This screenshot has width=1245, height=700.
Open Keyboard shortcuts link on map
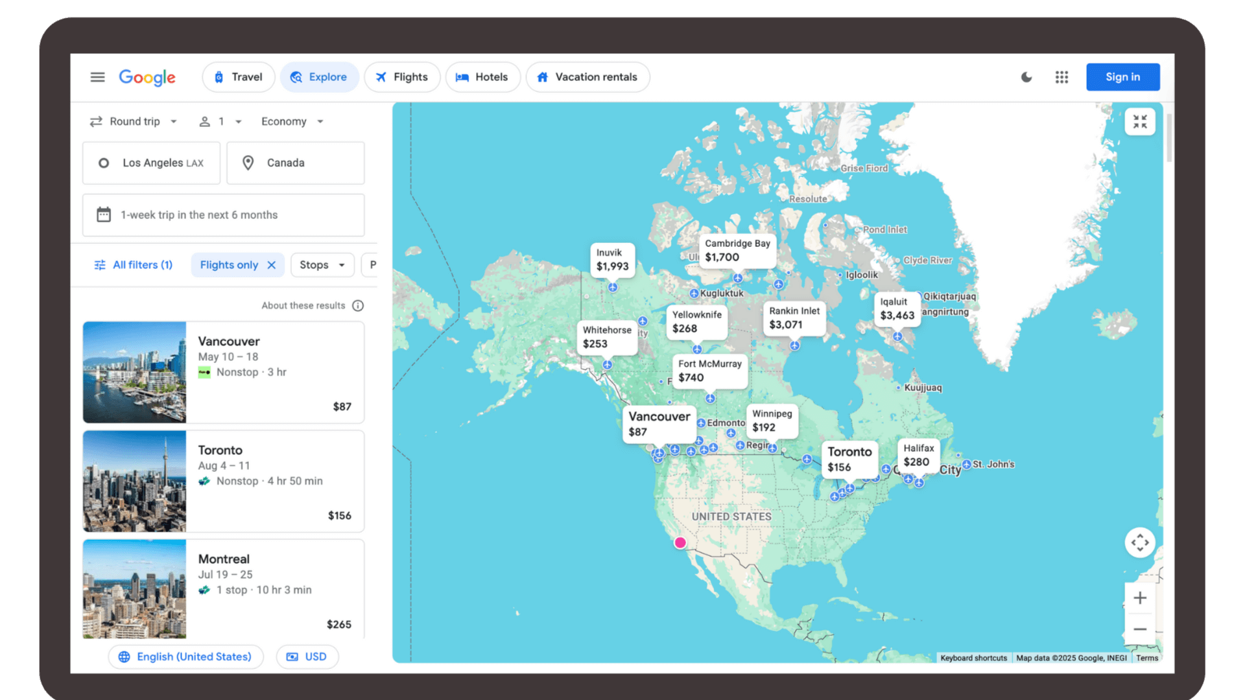point(973,658)
